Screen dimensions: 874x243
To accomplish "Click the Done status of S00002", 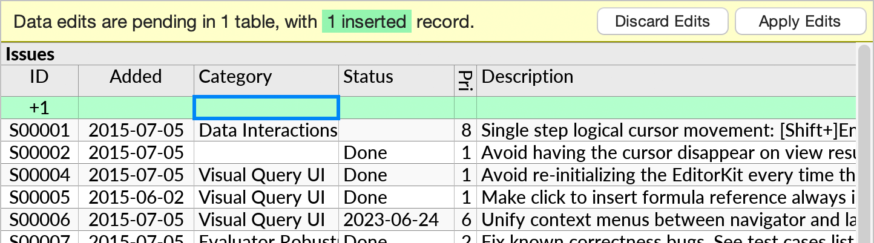I will [396, 153].
